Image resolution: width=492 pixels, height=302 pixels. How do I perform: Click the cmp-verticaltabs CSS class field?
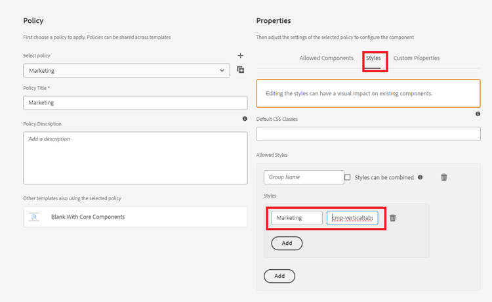[x=352, y=218]
